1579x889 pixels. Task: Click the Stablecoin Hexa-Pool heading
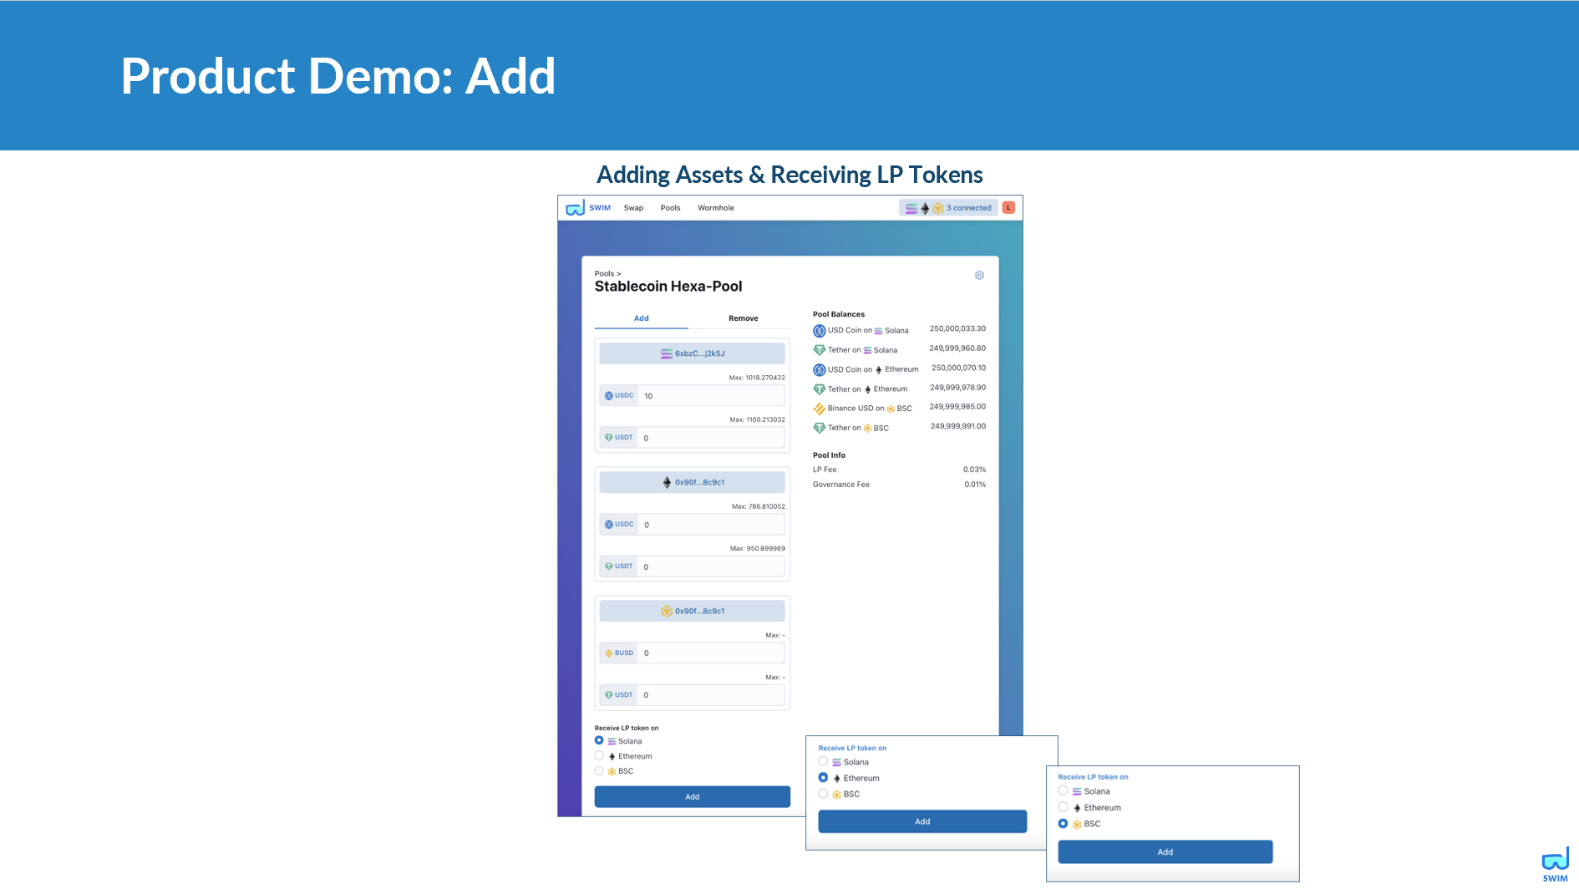tap(668, 287)
